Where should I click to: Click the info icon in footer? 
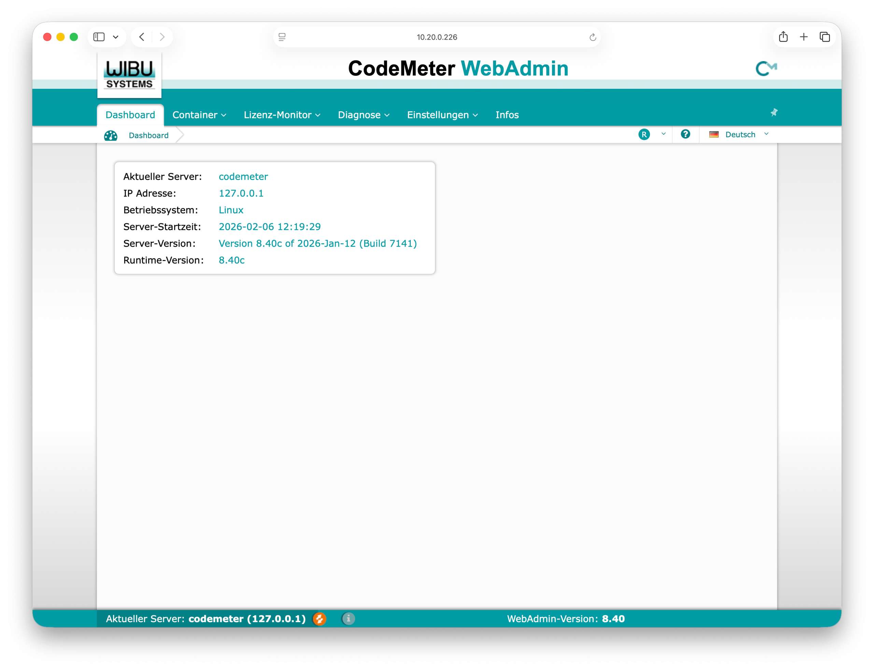[348, 618]
